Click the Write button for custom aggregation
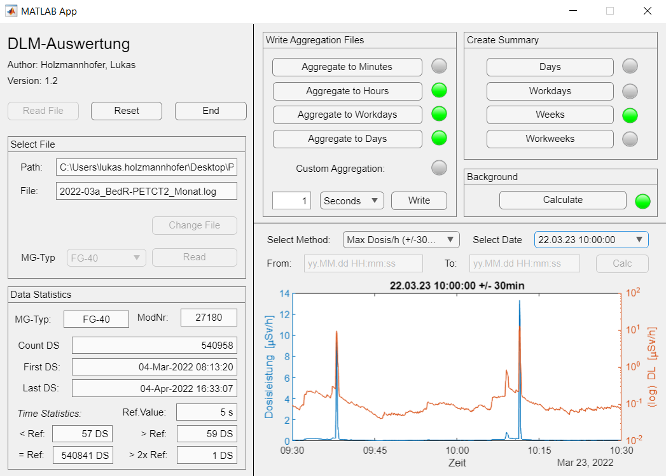The image size is (666, 476). [419, 200]
